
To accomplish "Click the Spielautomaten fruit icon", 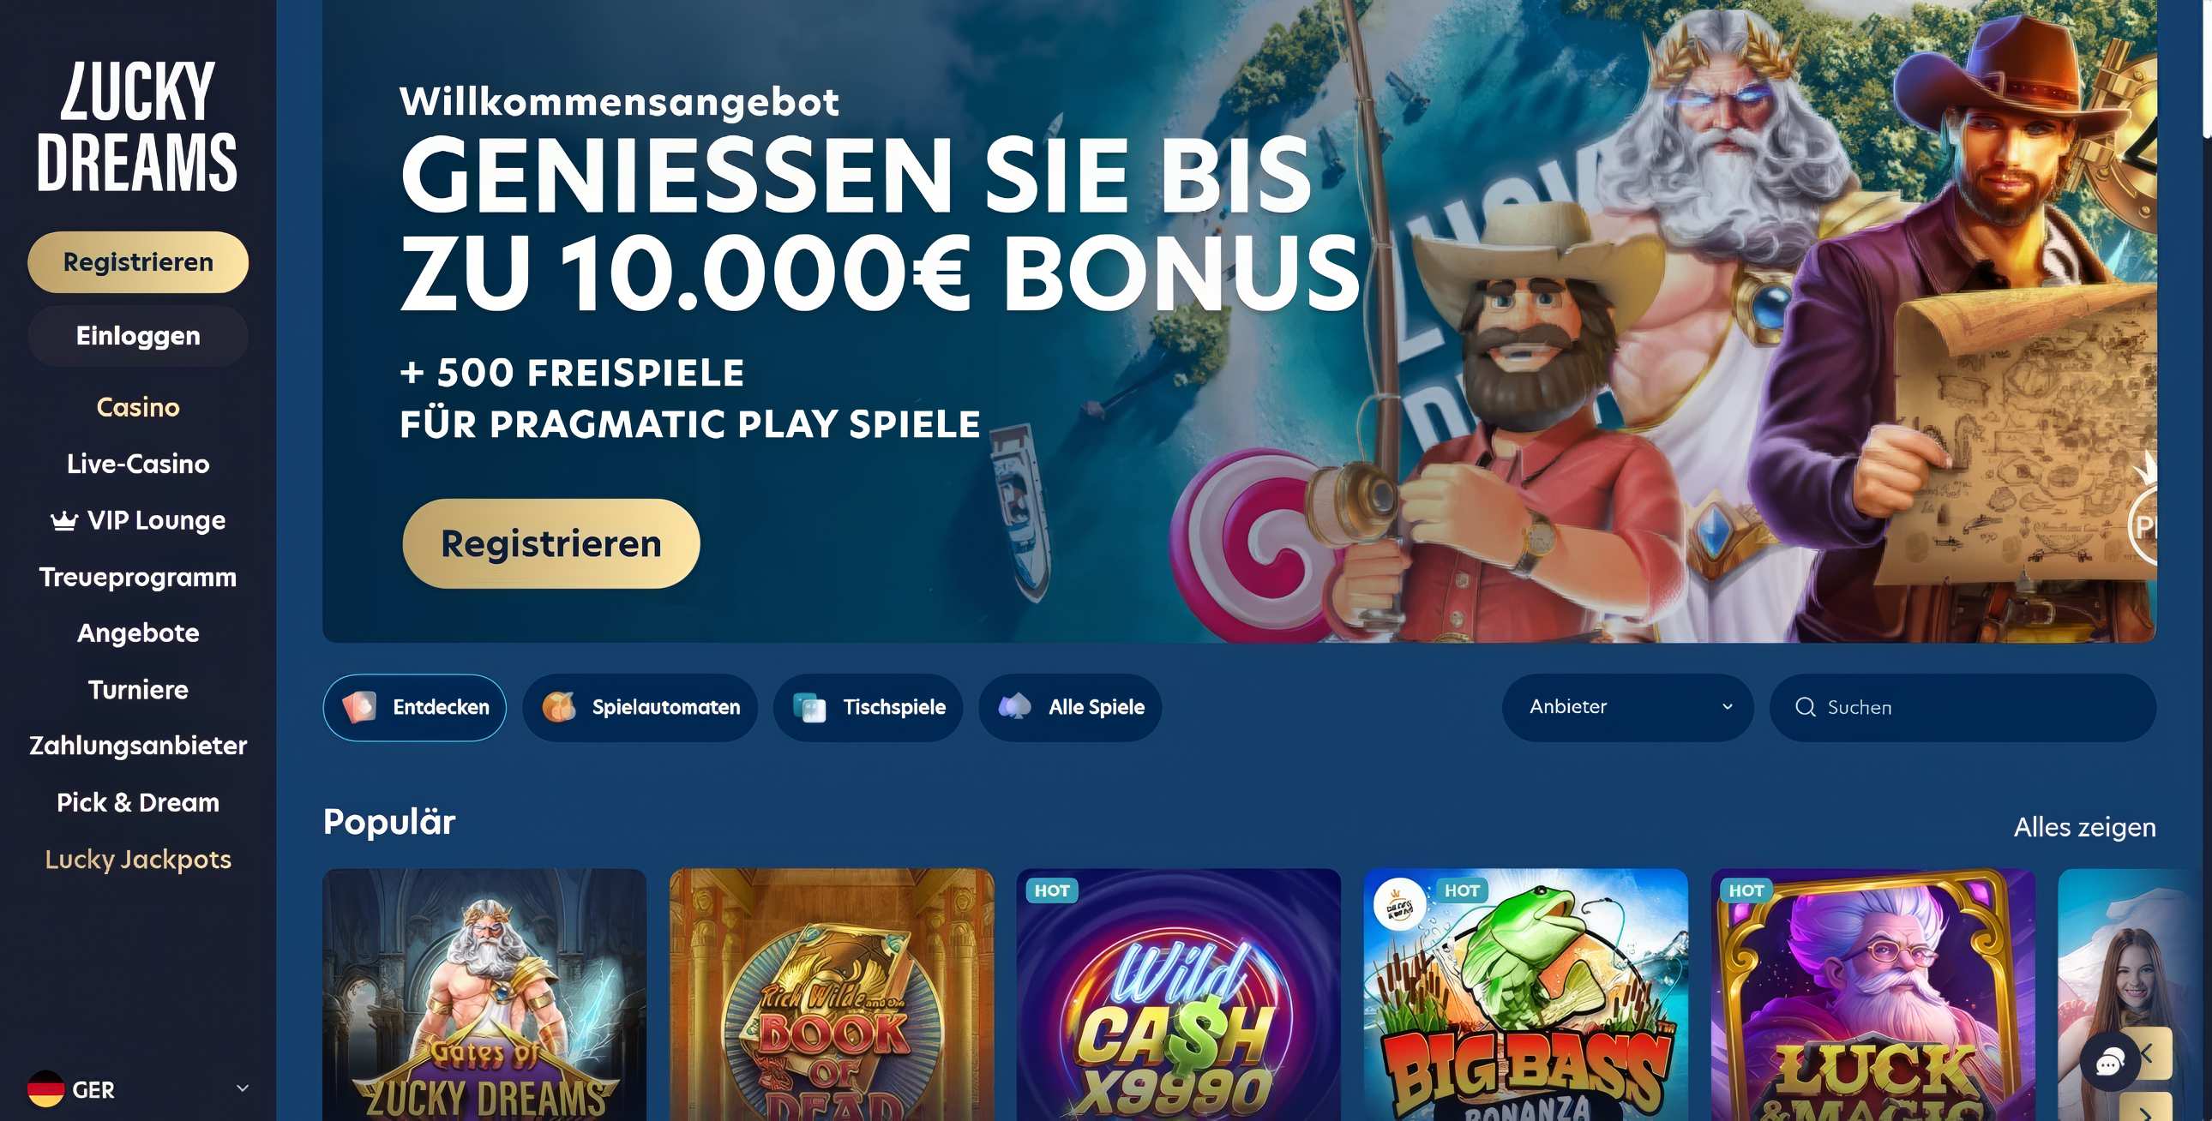I will (558, 707).
